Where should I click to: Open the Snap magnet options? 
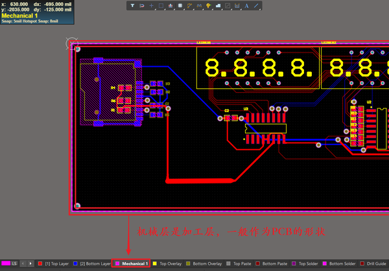142,6
